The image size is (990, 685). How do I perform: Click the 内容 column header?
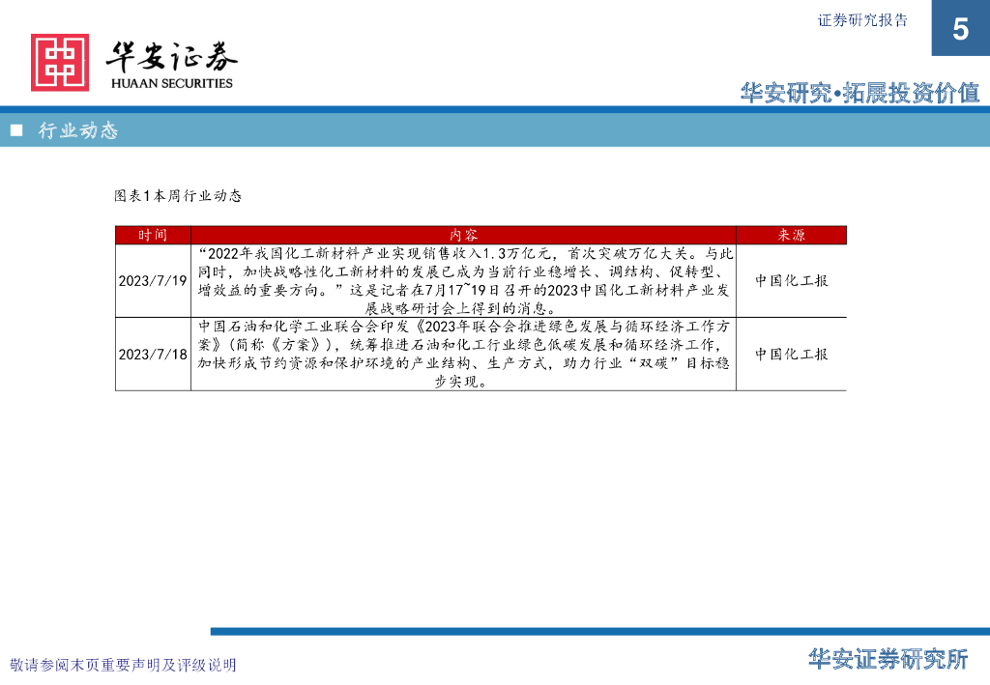tap(463, 236)
